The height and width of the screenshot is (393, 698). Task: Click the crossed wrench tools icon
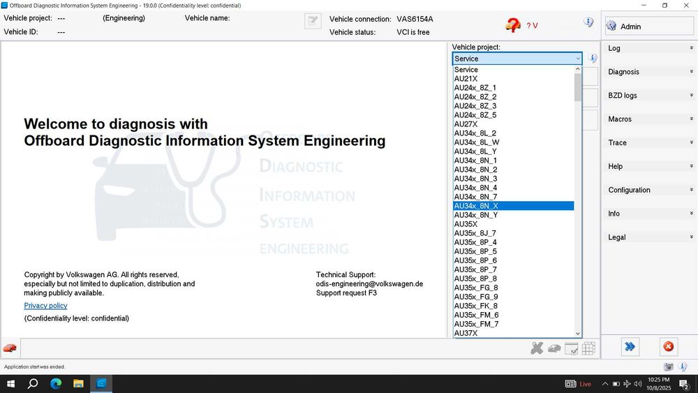point(537,348)
